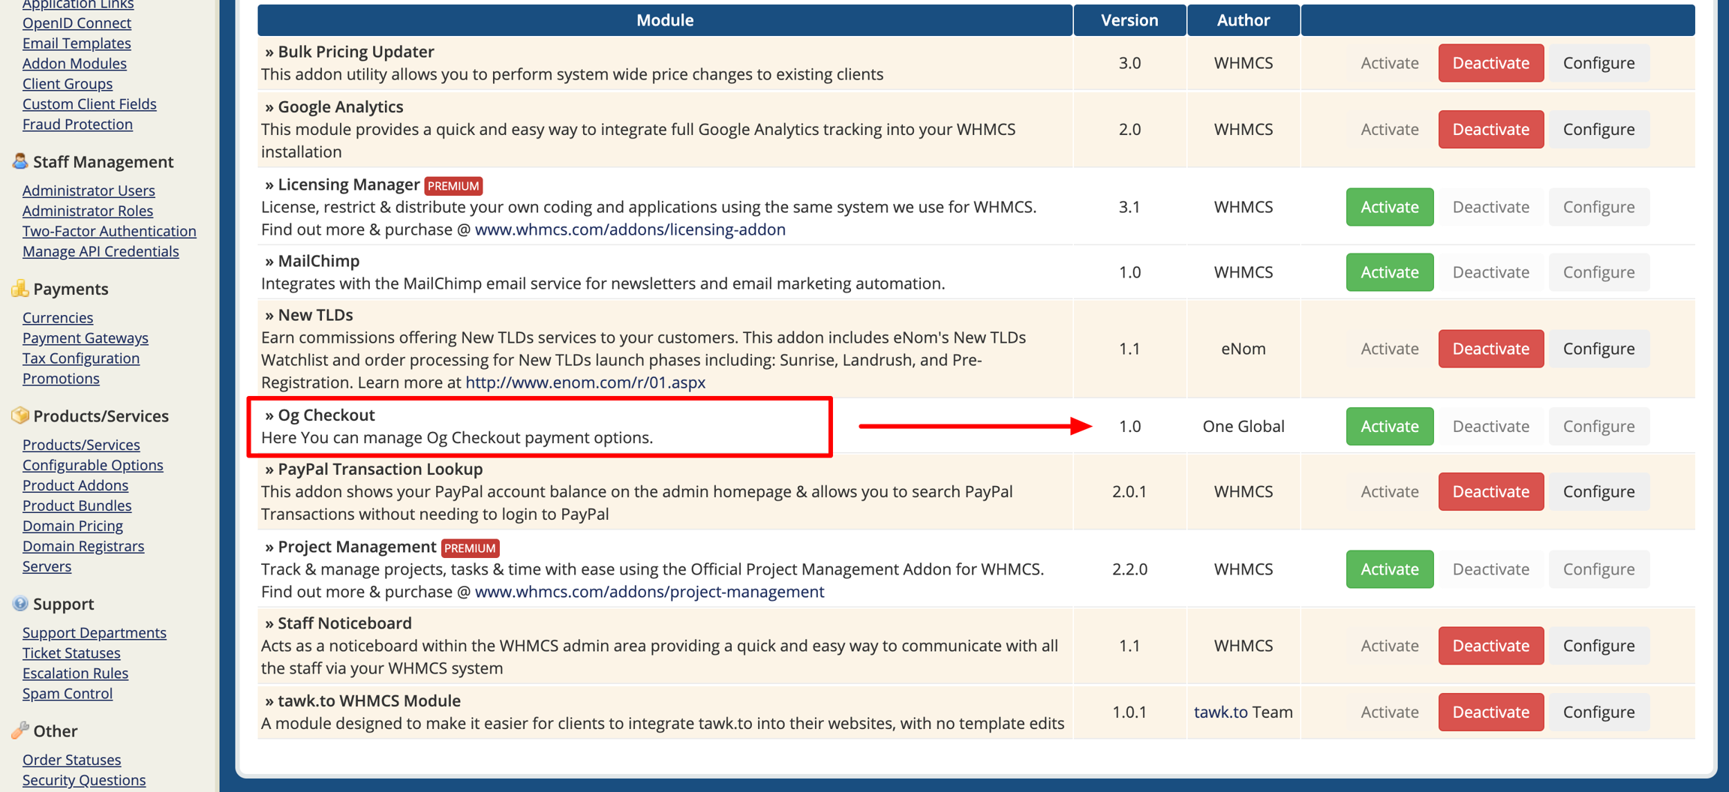The image size is (1729, 792).
Task: Activate the Licensing Manager premium addon
Action: tap(1388, 207)
